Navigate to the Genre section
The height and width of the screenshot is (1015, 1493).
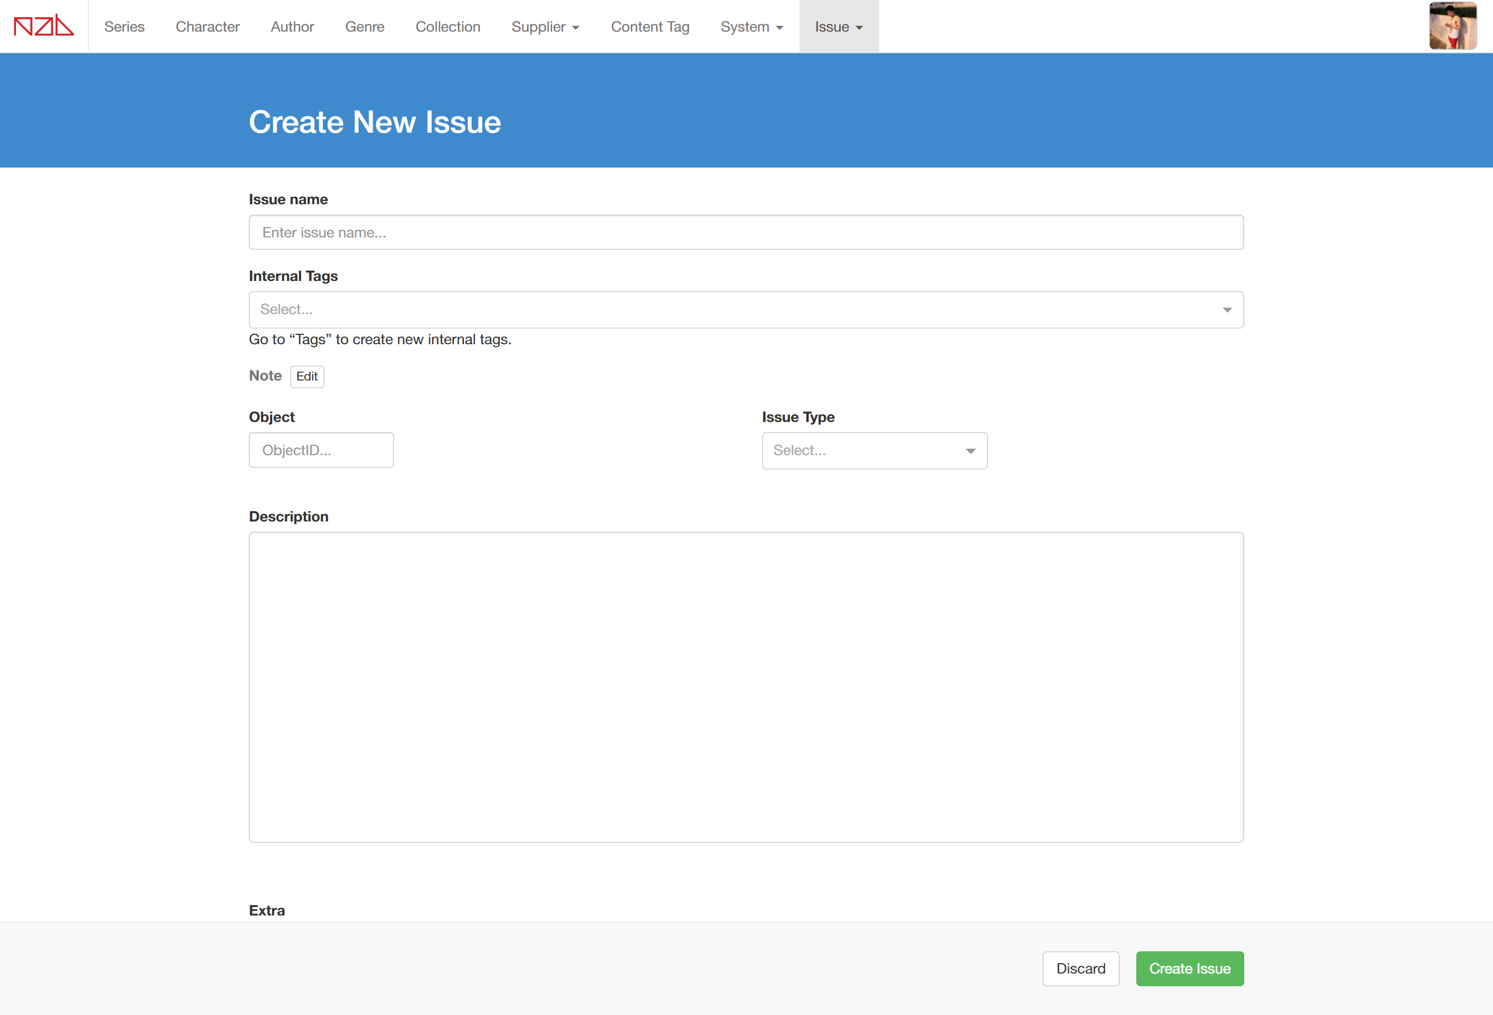(x=364, y=26)
